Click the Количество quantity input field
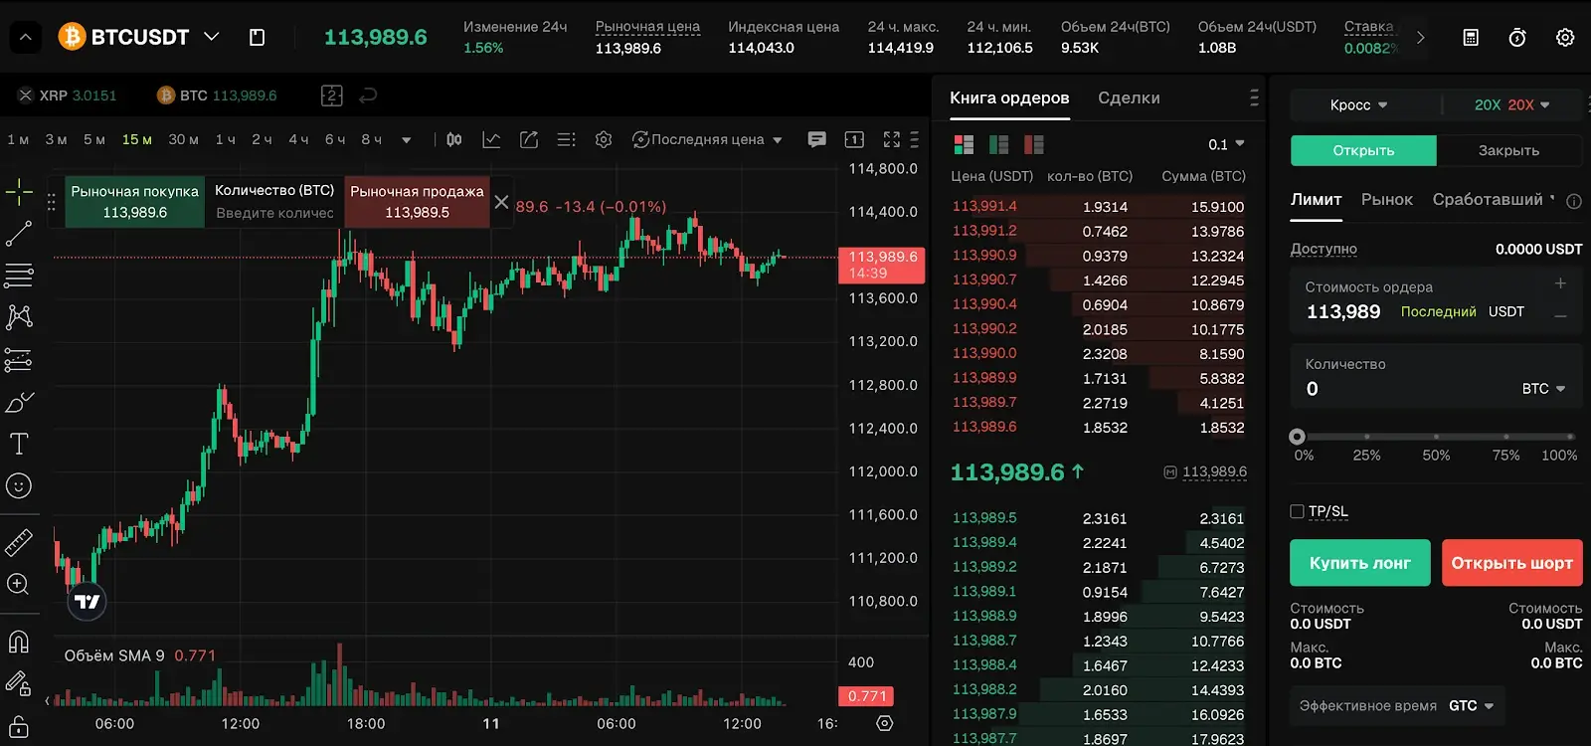 (1402, 389)
